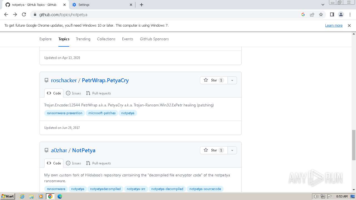The width and height of the screenshot is (356, 200).
Task: Select the Chrome icon in the taskbar
Action: coord(50,196)
